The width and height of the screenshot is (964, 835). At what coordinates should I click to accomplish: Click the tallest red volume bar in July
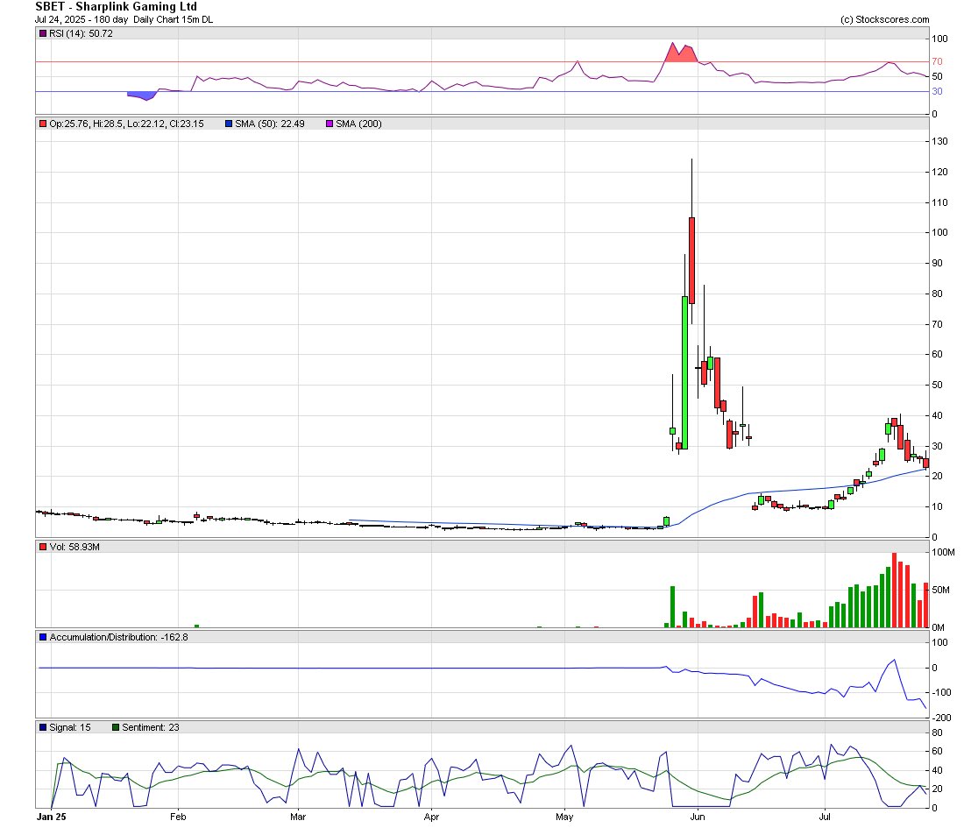pos(895,591)
